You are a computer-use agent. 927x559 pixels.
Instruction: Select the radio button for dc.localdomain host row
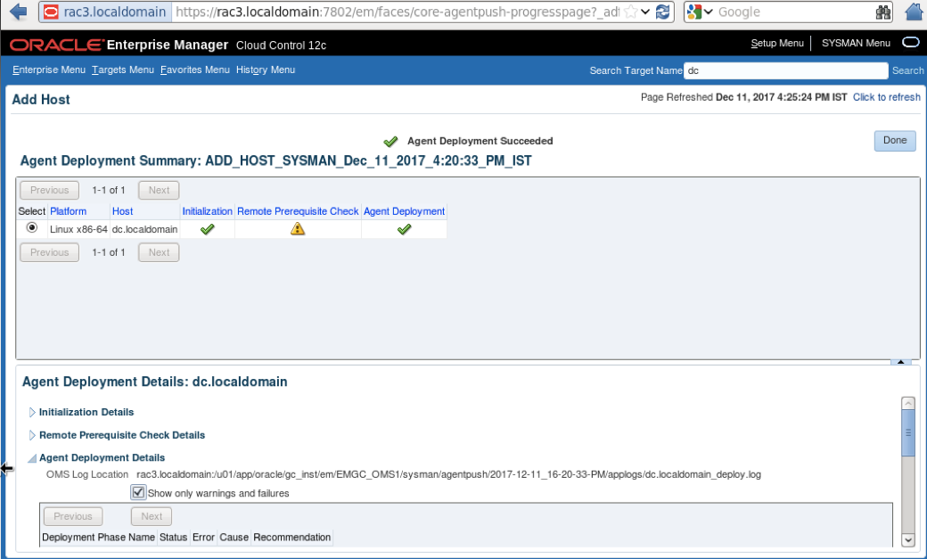[x=31, y=228]
